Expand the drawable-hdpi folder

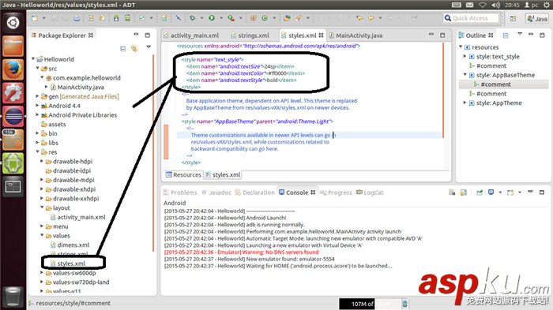click(42, 161)
